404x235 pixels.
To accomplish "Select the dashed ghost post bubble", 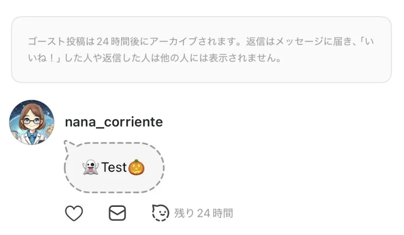I will (114, 168).
